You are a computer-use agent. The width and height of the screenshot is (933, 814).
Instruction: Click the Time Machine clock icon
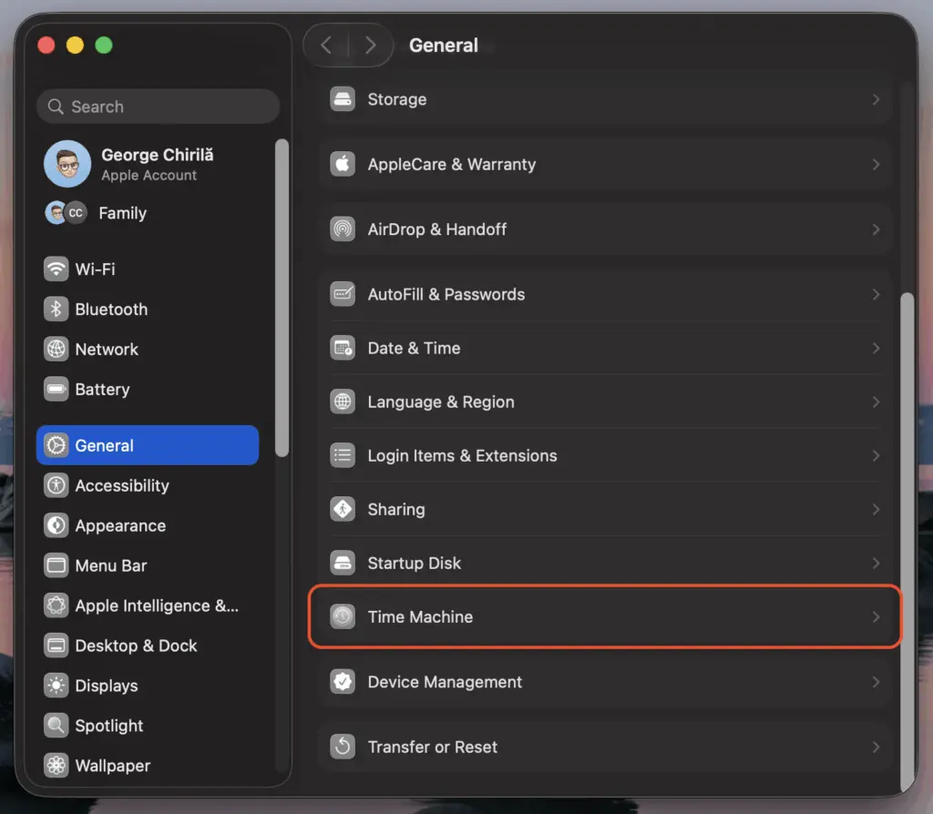343,617
